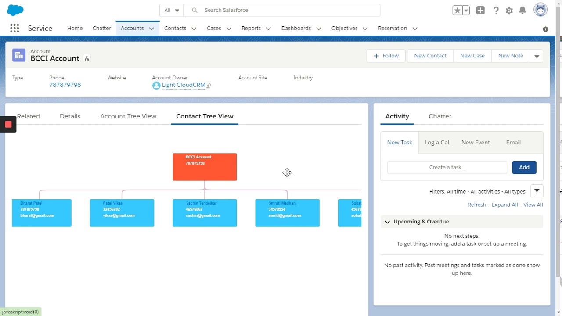Click the Follow button
Image resolution: width=562 pixels, height=316 pixels.
(386, 56)
